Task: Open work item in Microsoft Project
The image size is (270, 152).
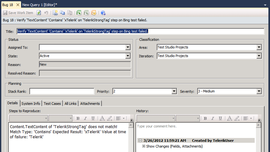Action: [86, 13]
